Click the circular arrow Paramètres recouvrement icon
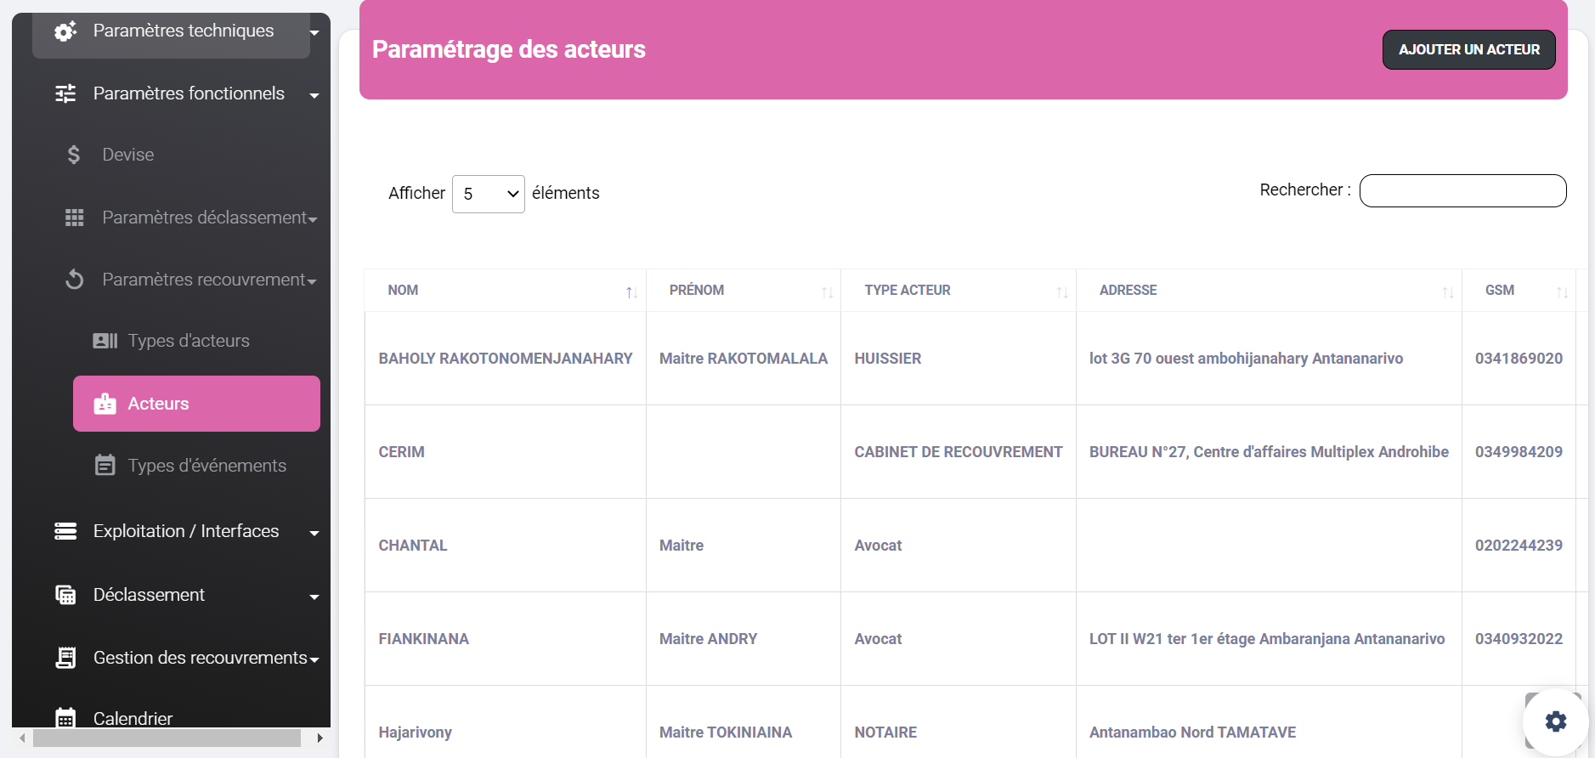The image size is (1595, 758). (75, 280)
